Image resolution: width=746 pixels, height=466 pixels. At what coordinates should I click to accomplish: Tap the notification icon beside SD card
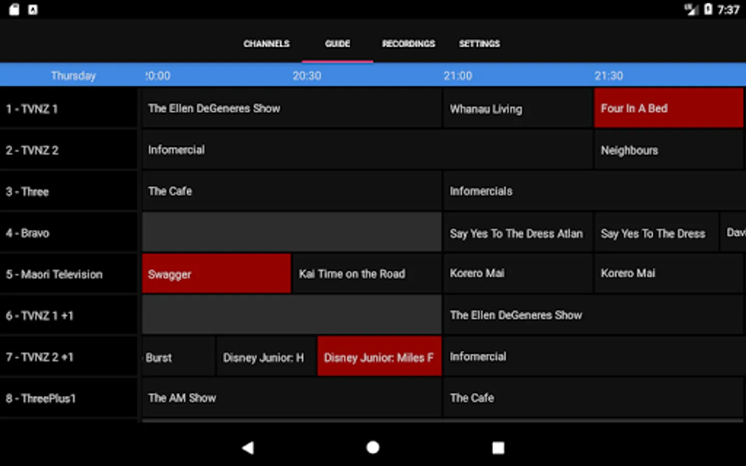pos(33,9)
